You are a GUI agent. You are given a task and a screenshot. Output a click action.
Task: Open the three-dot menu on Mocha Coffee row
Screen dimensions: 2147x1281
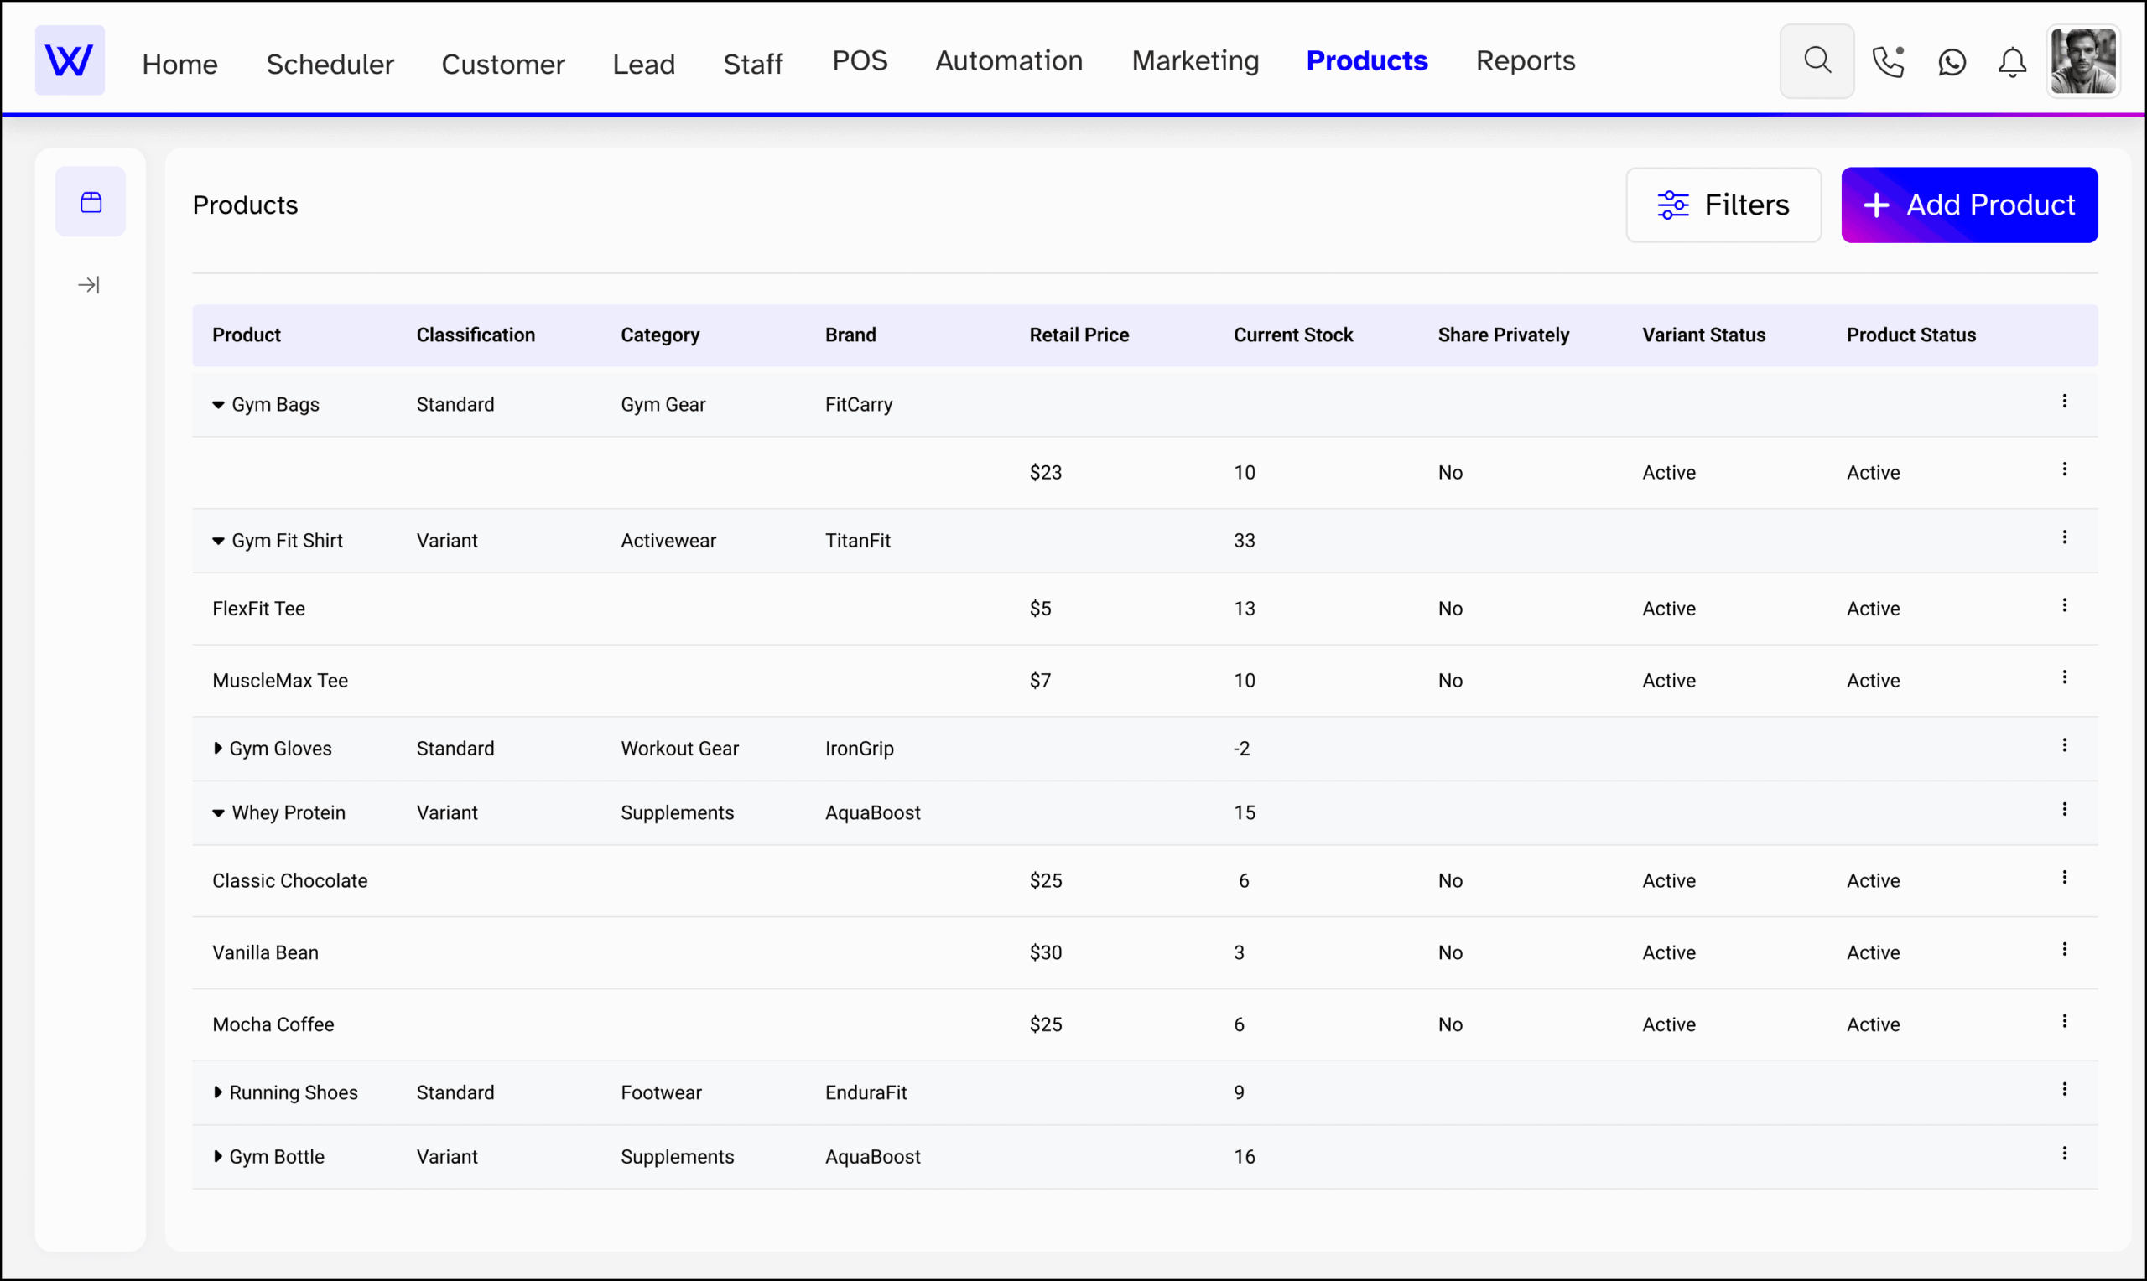coord(2065,1021)
